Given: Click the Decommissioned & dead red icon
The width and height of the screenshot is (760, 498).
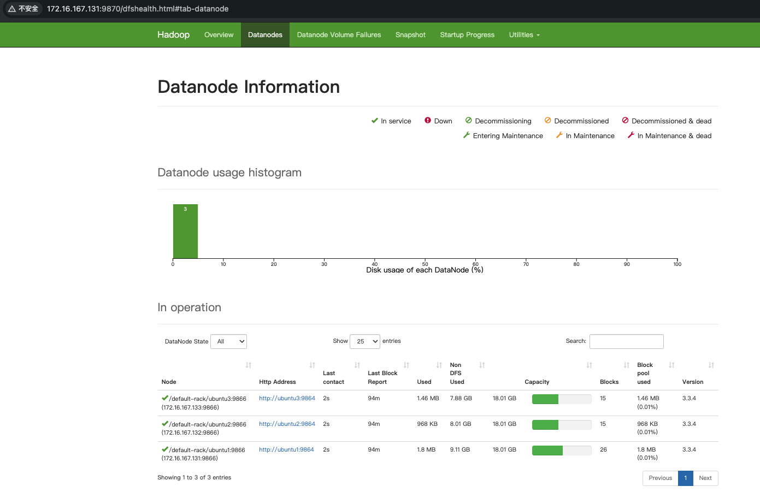Looking at the screenshot, I should pos(625,120).
